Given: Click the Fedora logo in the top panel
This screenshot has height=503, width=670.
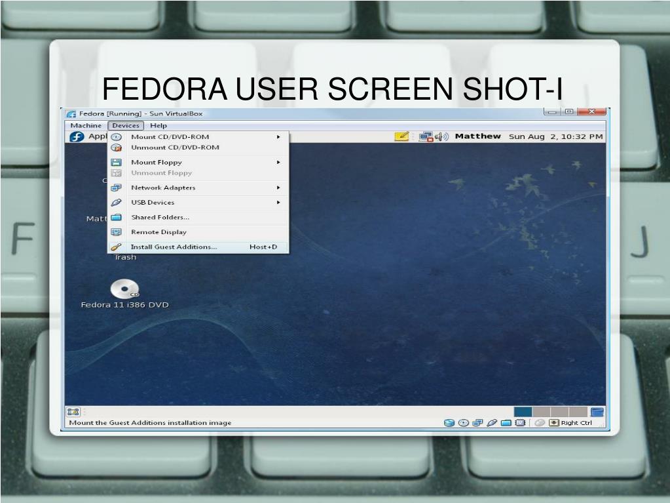Looking at the screenshot, I should [77, 136].
